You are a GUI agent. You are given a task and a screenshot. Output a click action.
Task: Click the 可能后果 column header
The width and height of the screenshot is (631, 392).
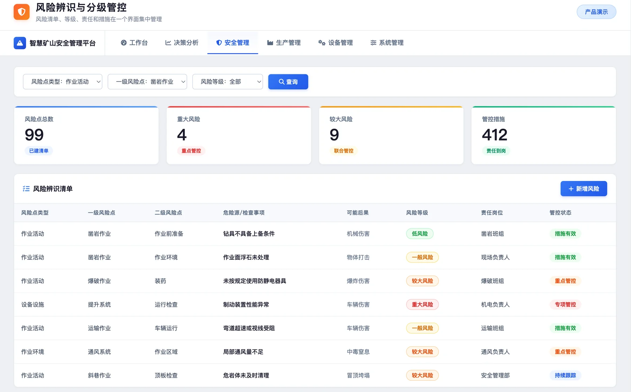(358, 213)
